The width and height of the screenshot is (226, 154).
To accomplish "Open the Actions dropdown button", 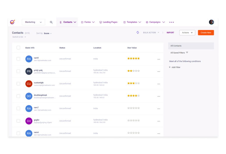I will click(x=187, y=33).
